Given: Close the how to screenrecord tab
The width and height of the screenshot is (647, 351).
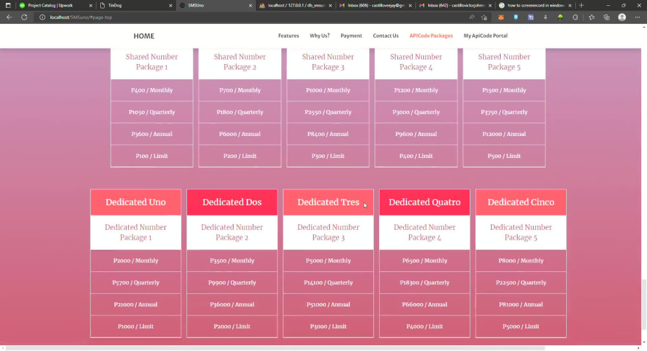Looking at the screenshot, I should pos(570,5).
